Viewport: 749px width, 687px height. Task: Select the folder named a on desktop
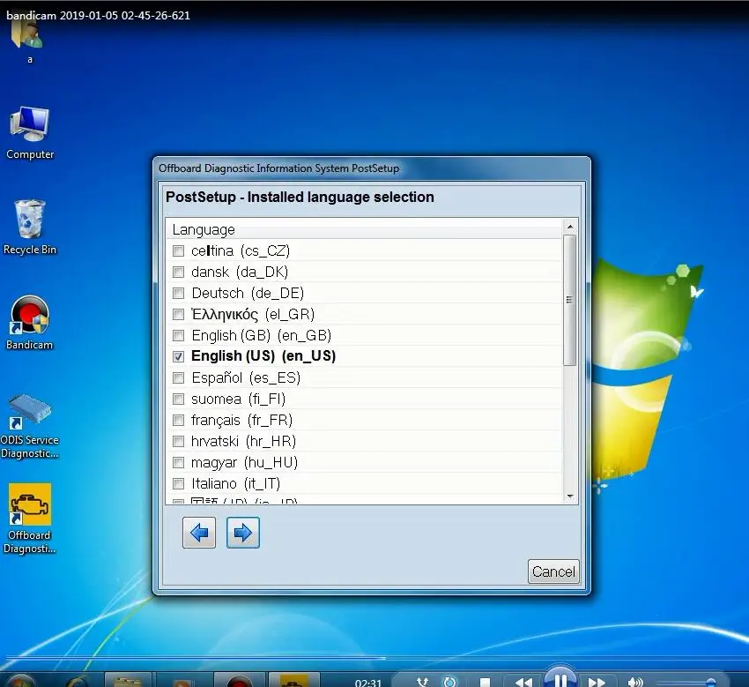pyautogui.click(x=29, y=41)
